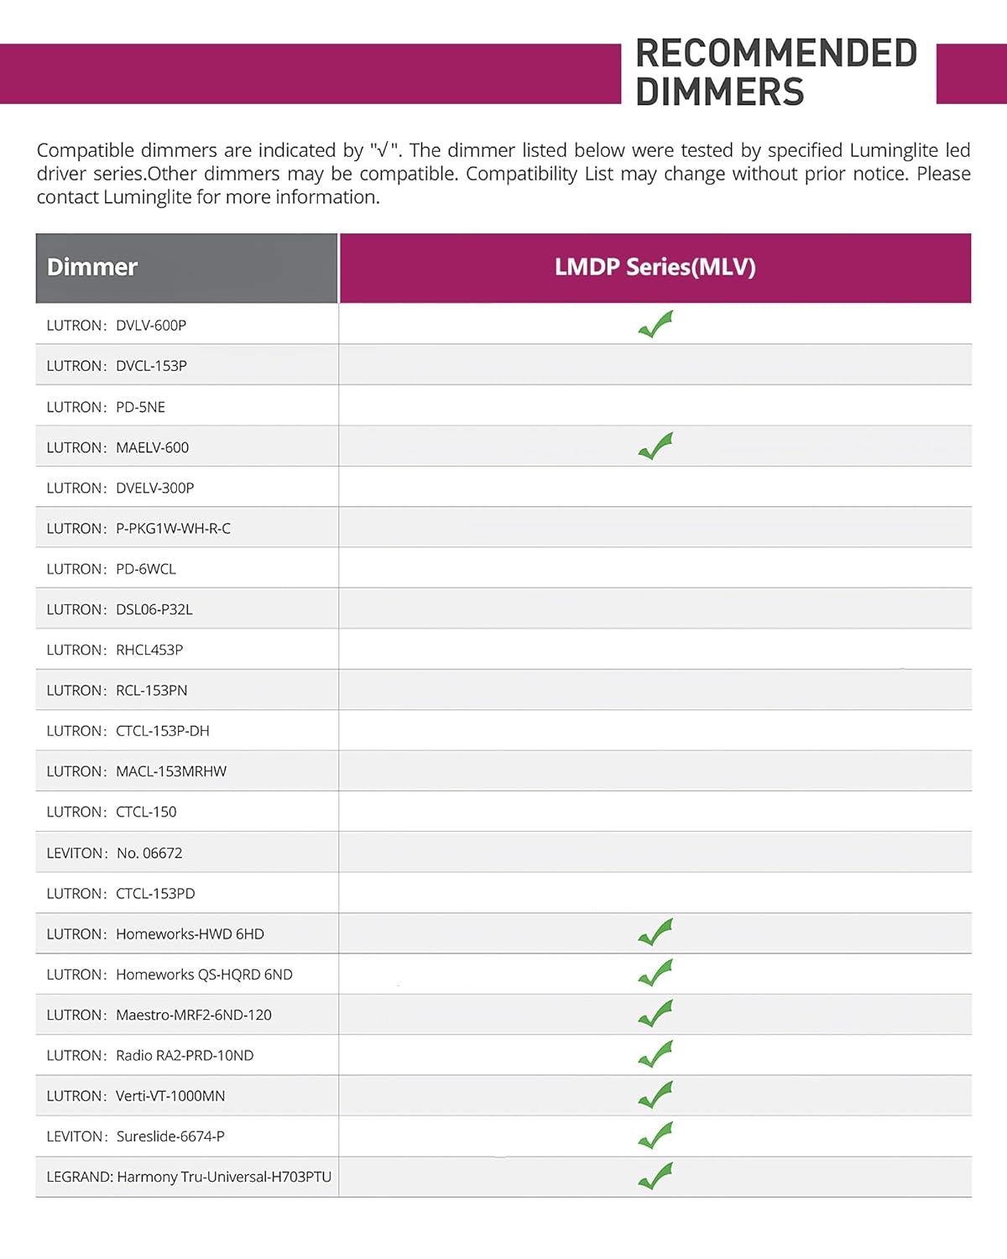Select the LUTRON MACL-153MRHW row label
1007x1259 pixels.
coord(136,771)
